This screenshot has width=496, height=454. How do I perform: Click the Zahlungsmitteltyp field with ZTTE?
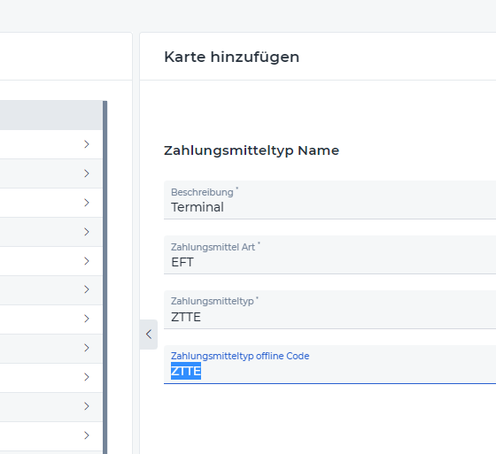coord(329,310)
